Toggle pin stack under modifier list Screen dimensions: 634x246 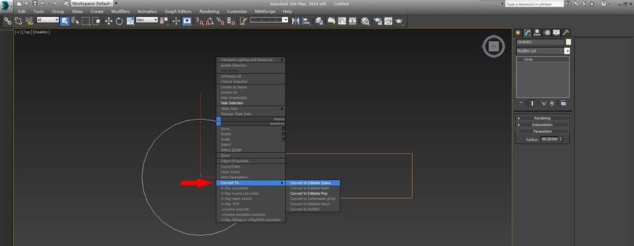[x=521, y=103]
